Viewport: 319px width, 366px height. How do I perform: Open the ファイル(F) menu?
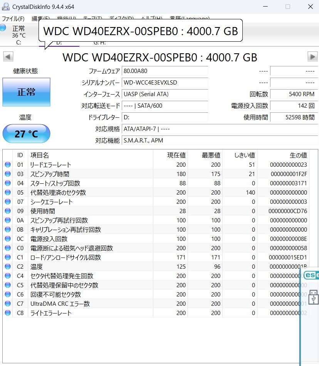click(x=13, y=19)
